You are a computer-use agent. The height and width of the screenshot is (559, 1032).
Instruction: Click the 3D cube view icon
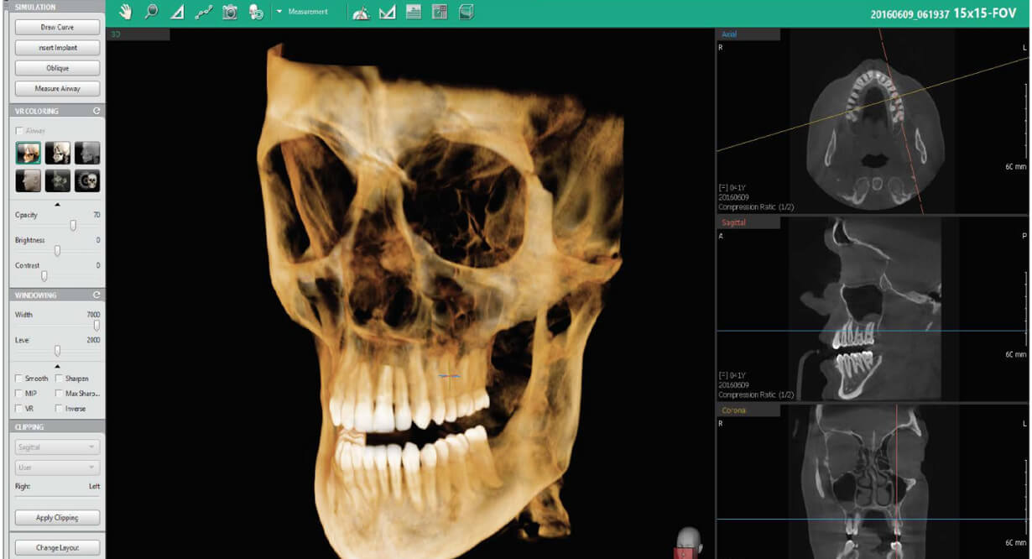pyautogui.click(x=466, y=12)
